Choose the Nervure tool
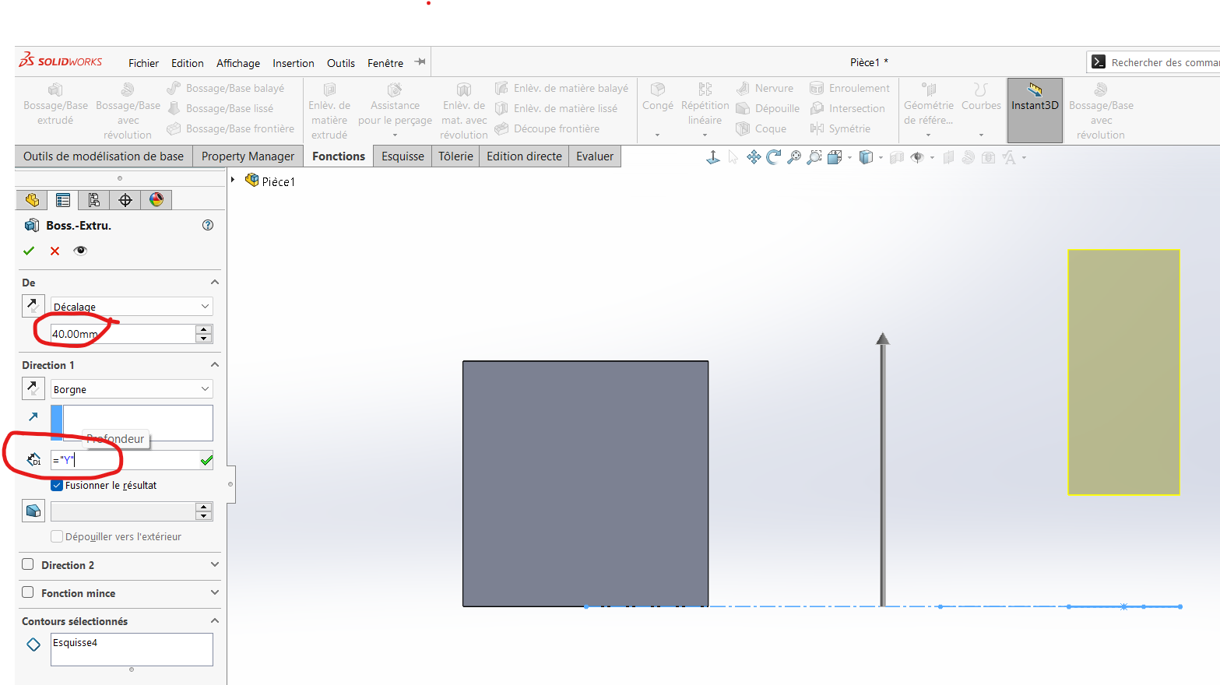Image resolution: width=1220 pixels, height=685 pixels. (x=765, y=88)
